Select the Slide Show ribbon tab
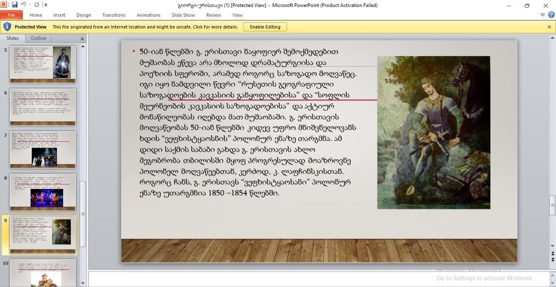Image resolution: width=556 pixels, height=287 pixels. tap(183, 15)
